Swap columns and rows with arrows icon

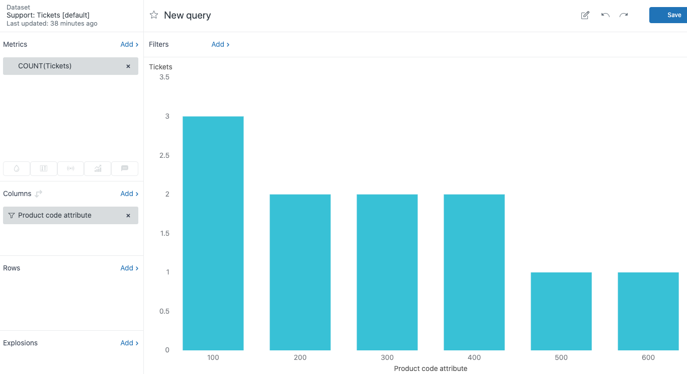39,194
